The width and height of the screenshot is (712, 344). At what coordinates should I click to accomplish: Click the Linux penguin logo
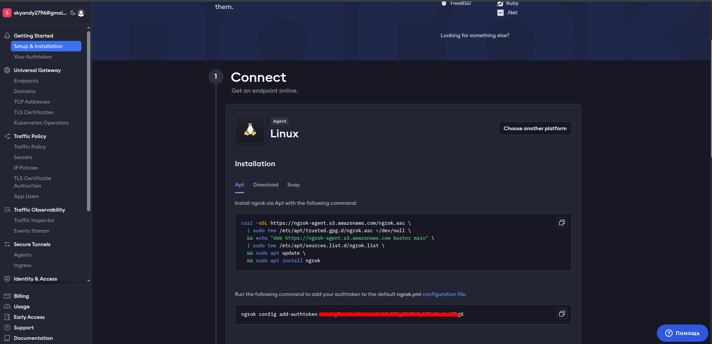pyautogui.click(x=250, y=128)
